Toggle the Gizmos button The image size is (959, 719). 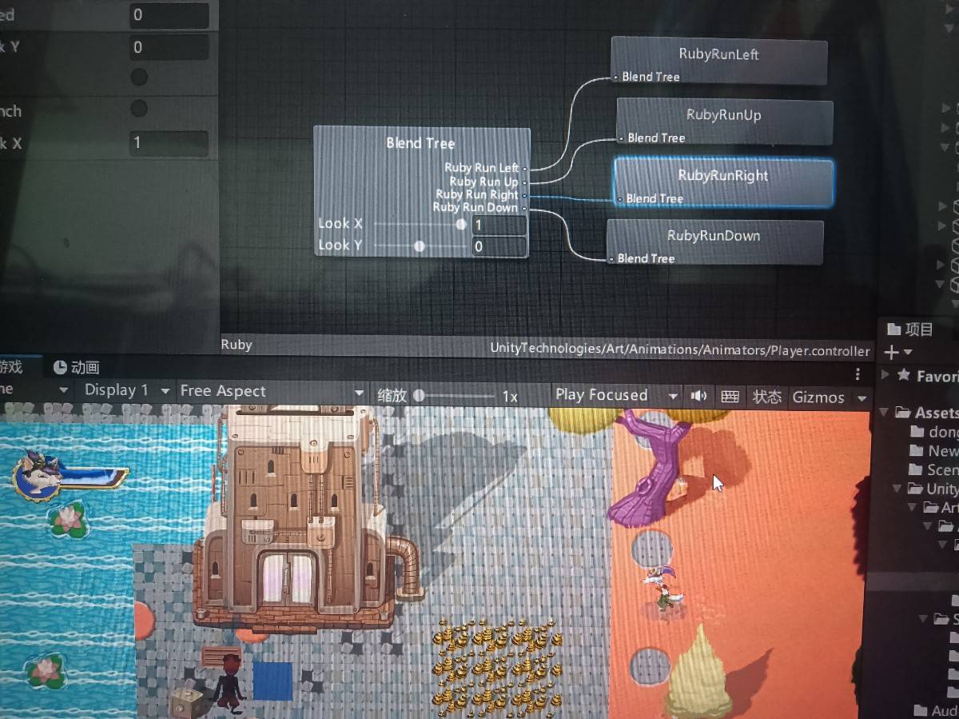pos(818,397)
